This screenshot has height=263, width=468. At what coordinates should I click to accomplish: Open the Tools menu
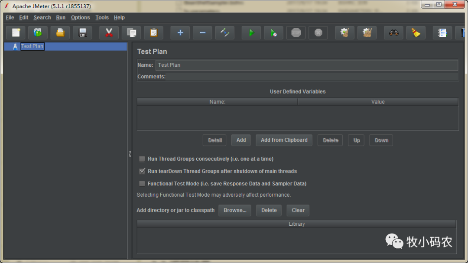(102, 17)
